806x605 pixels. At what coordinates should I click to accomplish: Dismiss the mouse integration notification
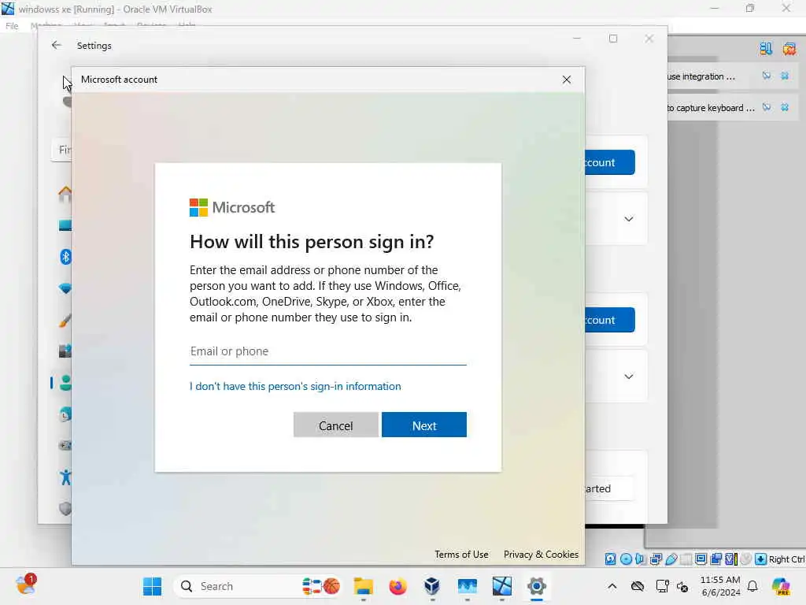coord(785,76)
